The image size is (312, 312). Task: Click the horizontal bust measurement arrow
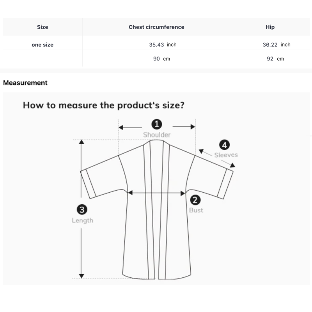pyautogui.click(x=157, y=193)
